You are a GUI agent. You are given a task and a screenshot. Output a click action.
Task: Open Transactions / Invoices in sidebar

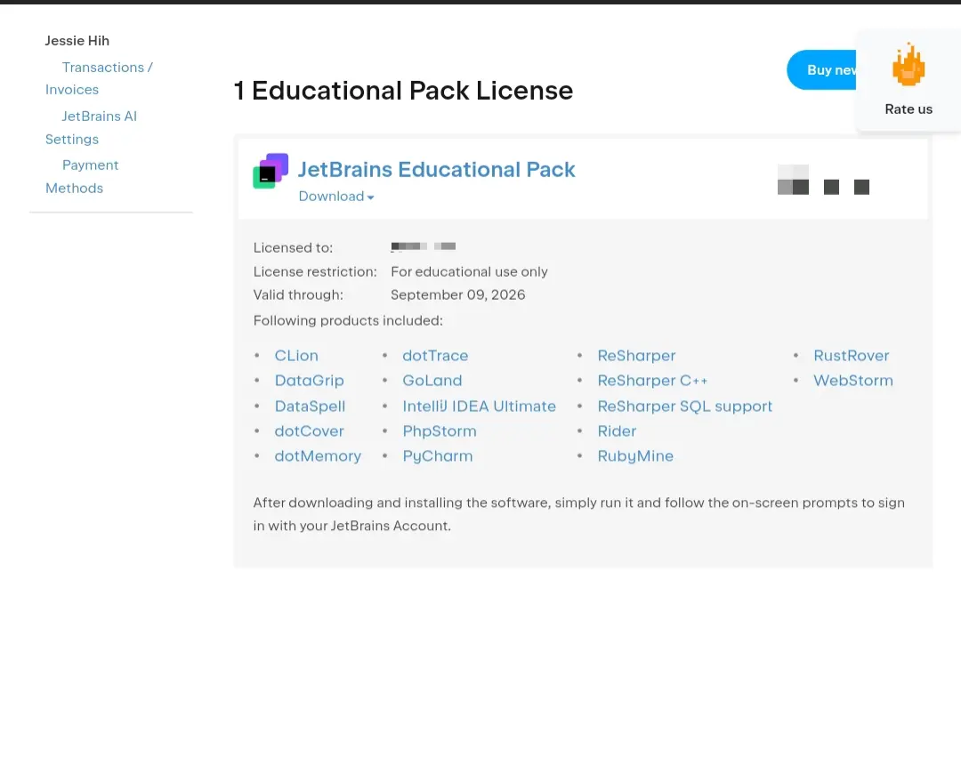click(100, 78)
